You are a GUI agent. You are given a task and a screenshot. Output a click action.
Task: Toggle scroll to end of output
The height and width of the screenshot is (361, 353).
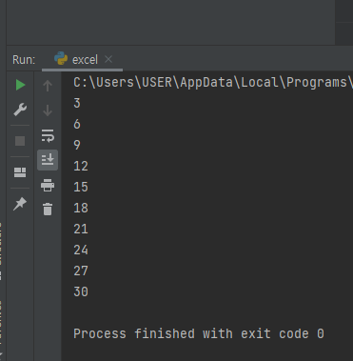[48, 160]
